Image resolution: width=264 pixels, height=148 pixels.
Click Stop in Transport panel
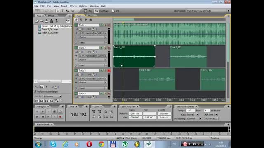tap(37, 111)
